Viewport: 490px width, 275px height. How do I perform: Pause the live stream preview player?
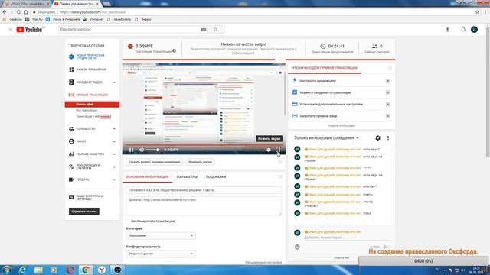131,150
